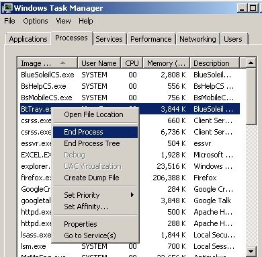Screen dimensions: 262x257
Task: Sort by Image Name column header
Action: 47,63
